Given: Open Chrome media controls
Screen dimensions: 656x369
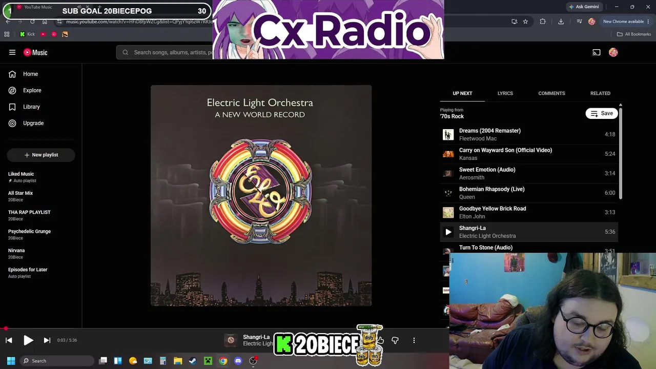Looking at the screenshot, I should [579, 22].
